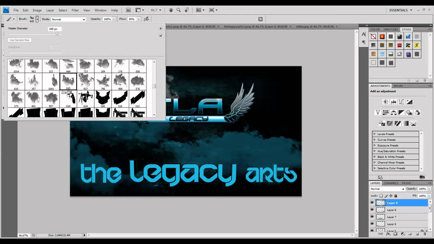The image size is (434, 244).
Task: Open the ESSENTIALS workspace dropdown
Action: point(401,10)
